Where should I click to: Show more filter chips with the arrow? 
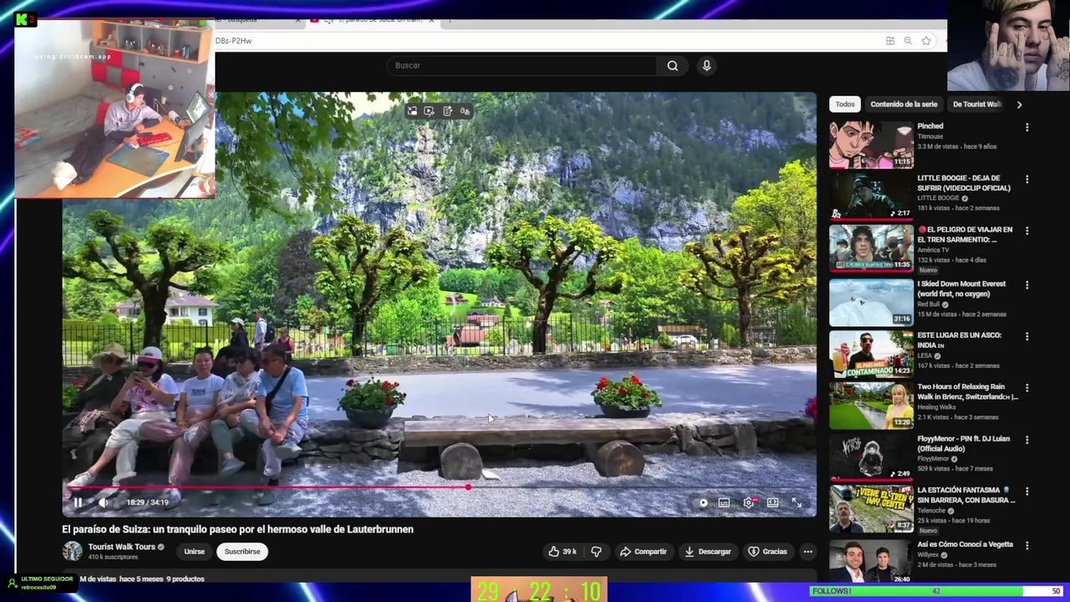[1019, 105]
